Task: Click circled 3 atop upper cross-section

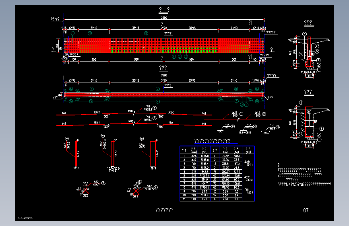Action: pos(304,34)
